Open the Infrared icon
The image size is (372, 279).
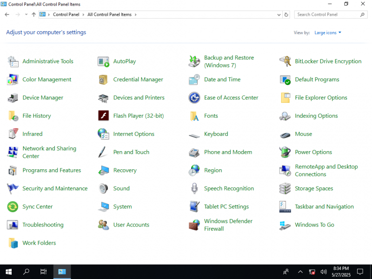pyautogui.click(x=13, y=134)
